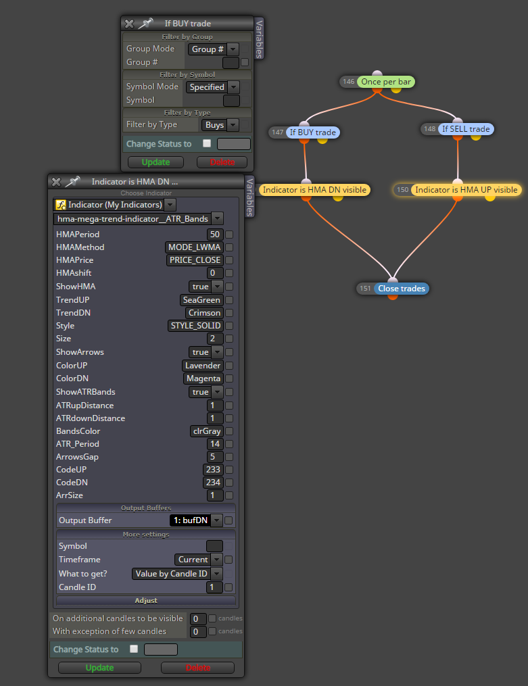Toggle Change Status checkbox in BUY trade panel

coord(207,143)
